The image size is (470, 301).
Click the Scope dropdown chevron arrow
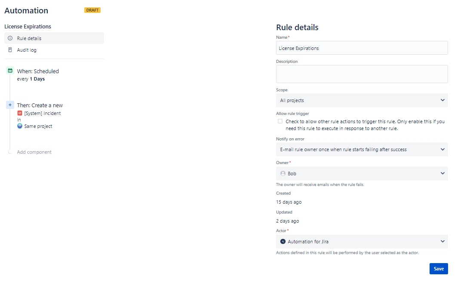tap(442, 100)
